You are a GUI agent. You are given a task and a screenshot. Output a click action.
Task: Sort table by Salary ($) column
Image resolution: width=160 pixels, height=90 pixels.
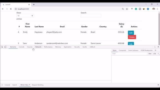(x=121, y=25)
